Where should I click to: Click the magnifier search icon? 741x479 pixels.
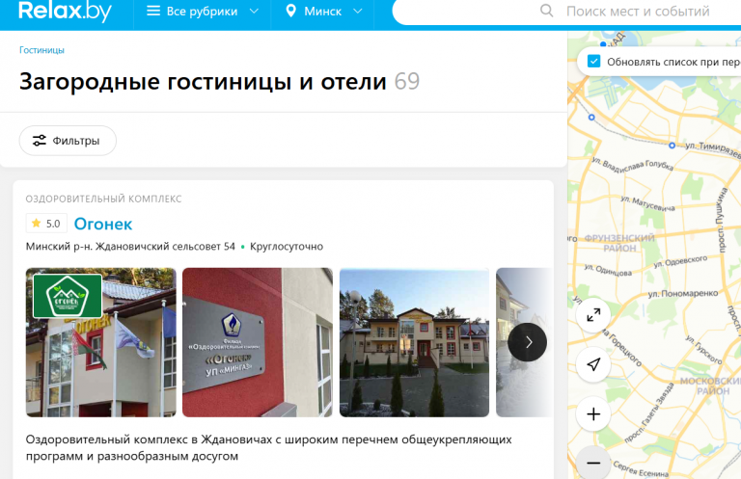point(546,11)
